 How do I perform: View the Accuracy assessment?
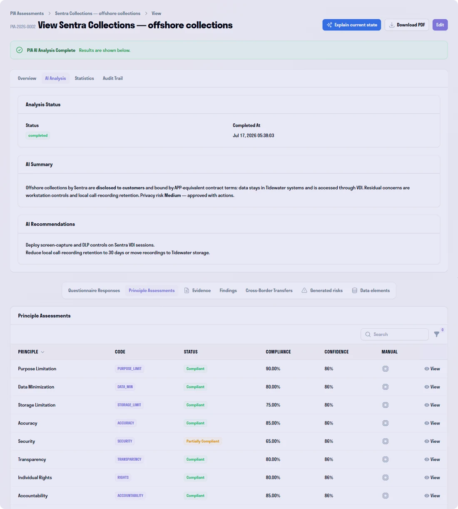tap(432, 423)
